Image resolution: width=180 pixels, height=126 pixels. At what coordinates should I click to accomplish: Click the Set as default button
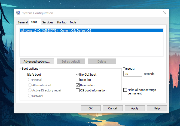coord(71,62)
